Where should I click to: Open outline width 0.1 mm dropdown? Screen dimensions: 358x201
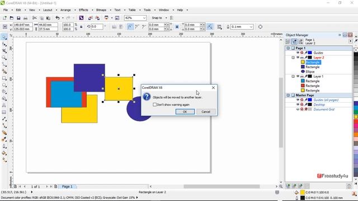pyautogui.click(x=251, y=27)
